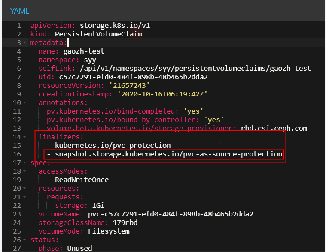
Task: Click the namespace value syy
Action: [90, 60]
